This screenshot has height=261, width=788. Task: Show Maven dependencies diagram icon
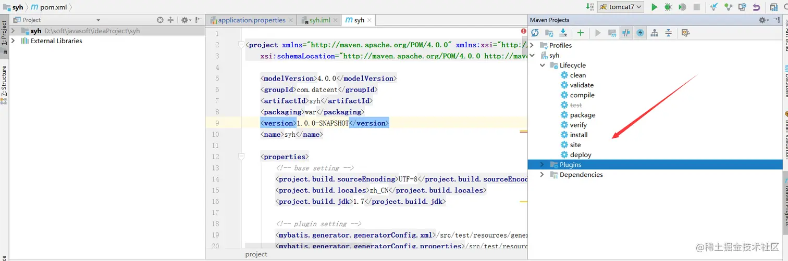point(655,33)
